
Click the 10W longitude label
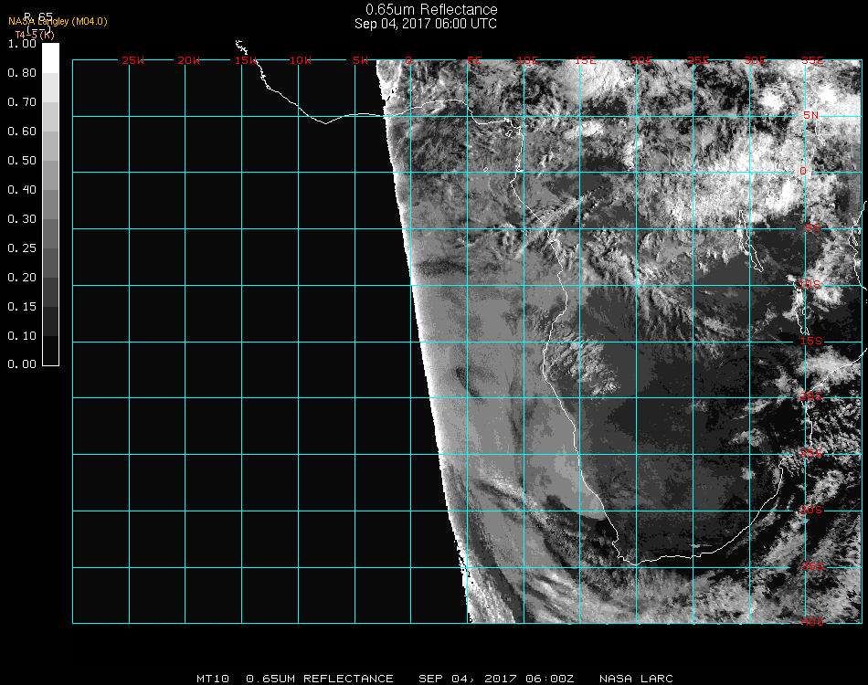click(301, 60)
